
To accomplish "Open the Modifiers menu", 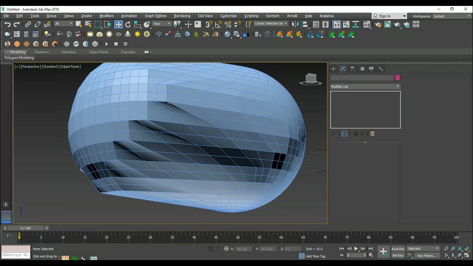I will (x=106, y=16).
